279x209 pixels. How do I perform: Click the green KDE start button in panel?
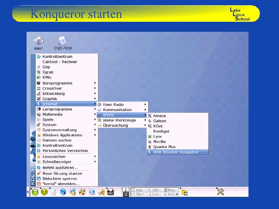pyautogui.click(x=35, y=192)
